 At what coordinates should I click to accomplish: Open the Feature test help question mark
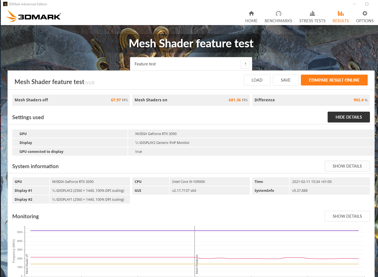click(x=245, y=64)
